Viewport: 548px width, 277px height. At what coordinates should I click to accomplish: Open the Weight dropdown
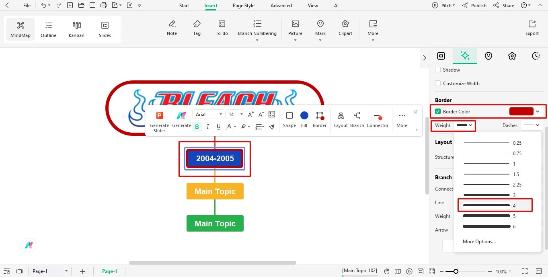465,125
